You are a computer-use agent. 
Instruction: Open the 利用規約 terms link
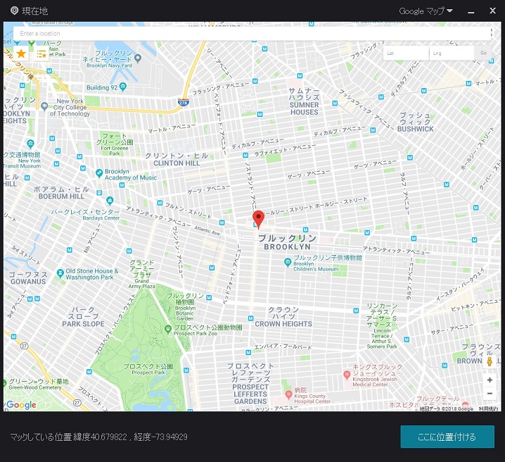pyautogui.click(x=488, y=408)
